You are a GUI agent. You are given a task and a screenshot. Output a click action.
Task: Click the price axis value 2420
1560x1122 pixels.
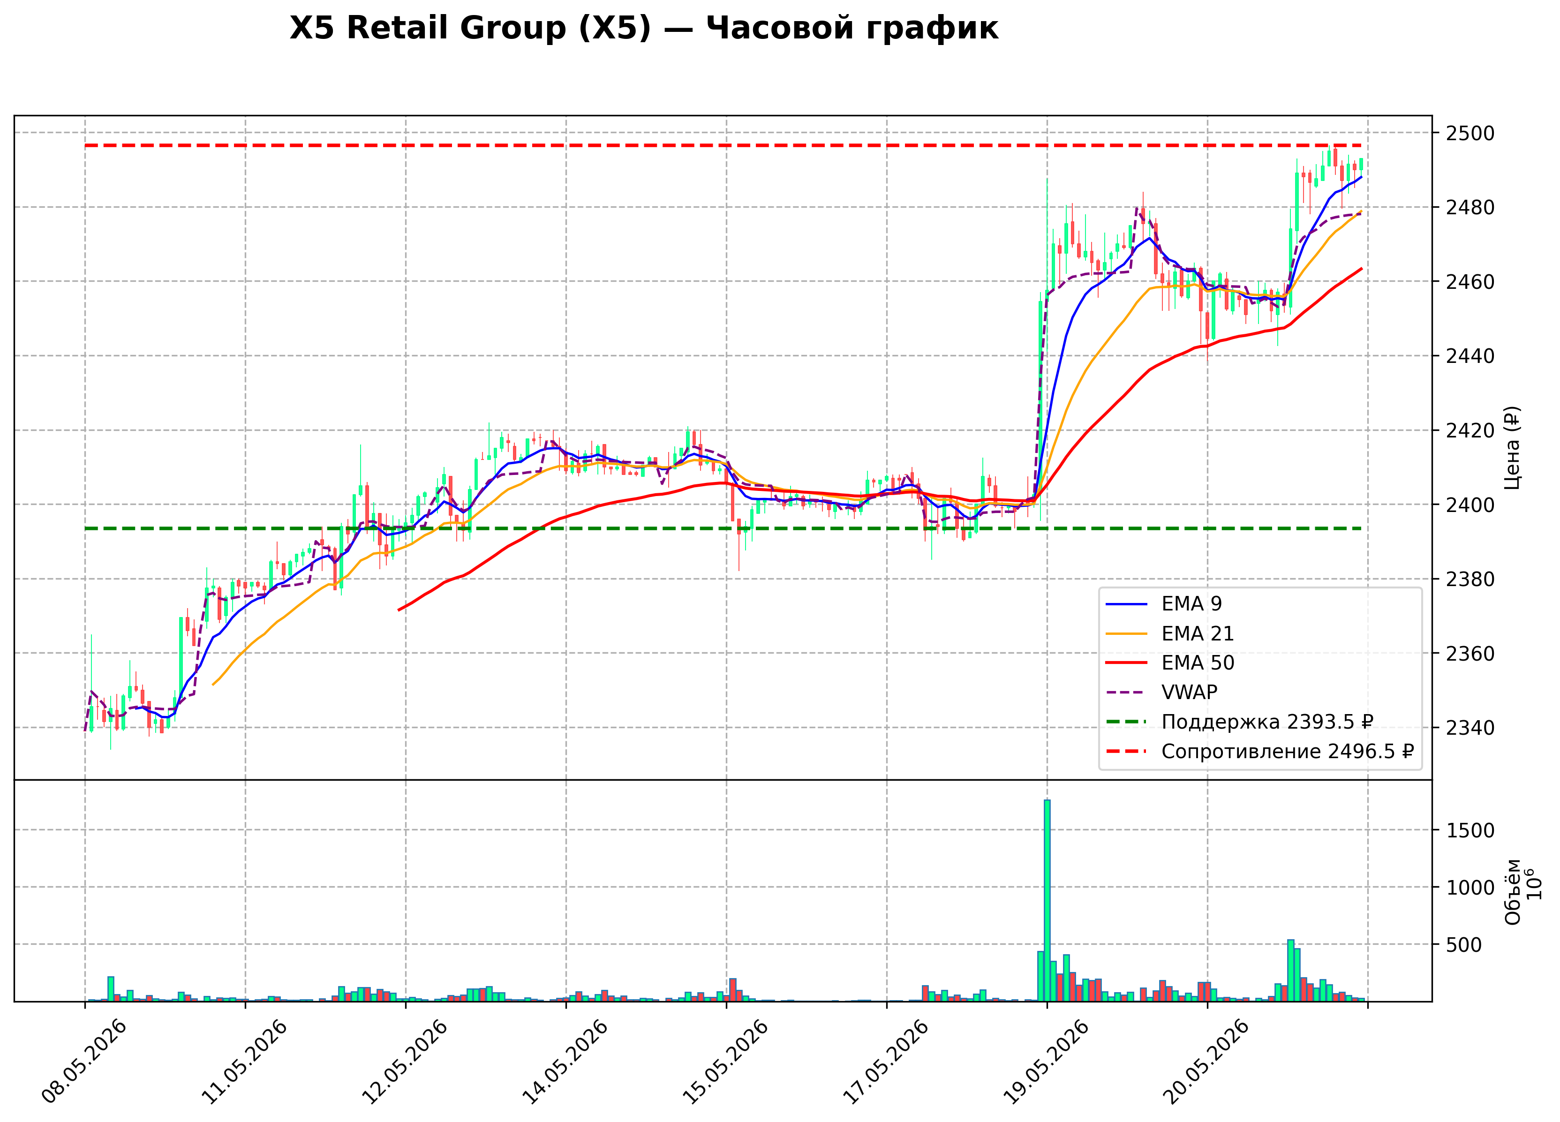1470,430
